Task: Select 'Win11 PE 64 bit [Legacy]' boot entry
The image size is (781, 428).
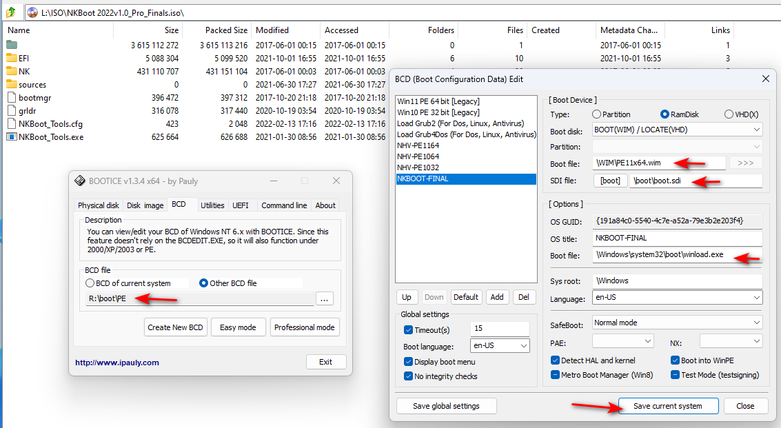Action: [438, 101]
